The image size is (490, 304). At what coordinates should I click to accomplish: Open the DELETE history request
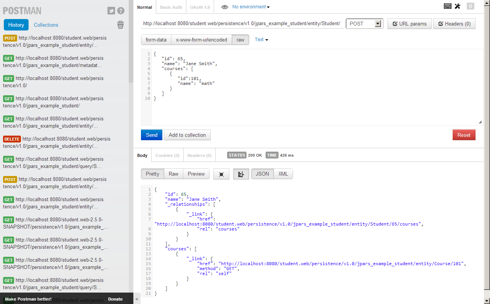(x=57, y=142)
